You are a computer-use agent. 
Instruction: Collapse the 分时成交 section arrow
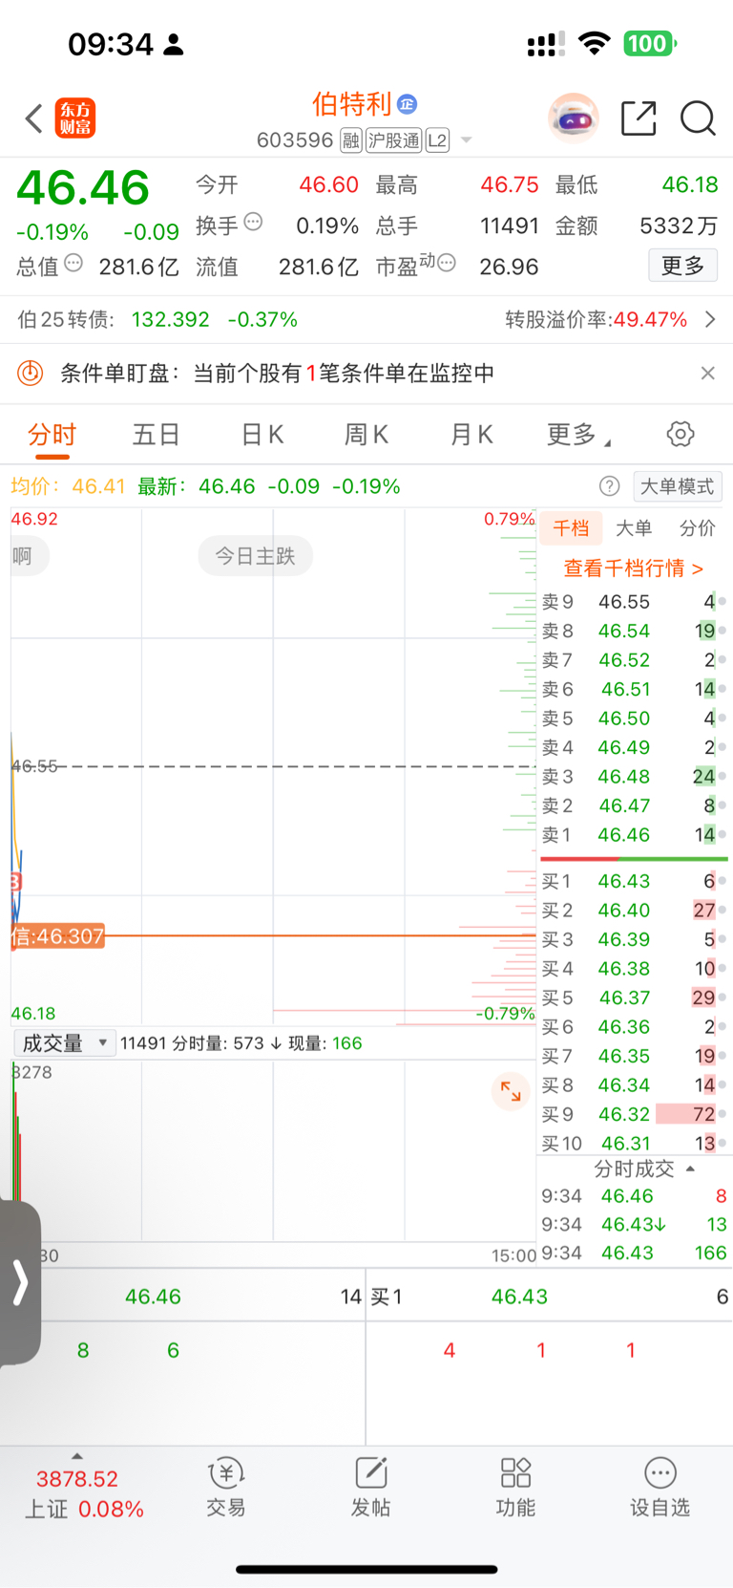coord(691,1169)
